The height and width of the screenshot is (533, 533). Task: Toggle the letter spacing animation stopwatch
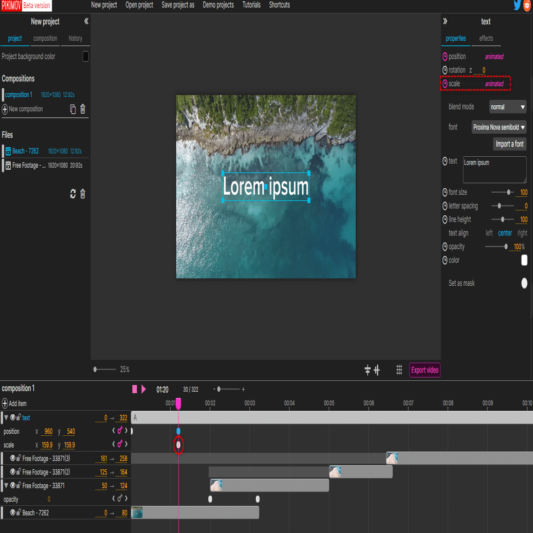445,206
